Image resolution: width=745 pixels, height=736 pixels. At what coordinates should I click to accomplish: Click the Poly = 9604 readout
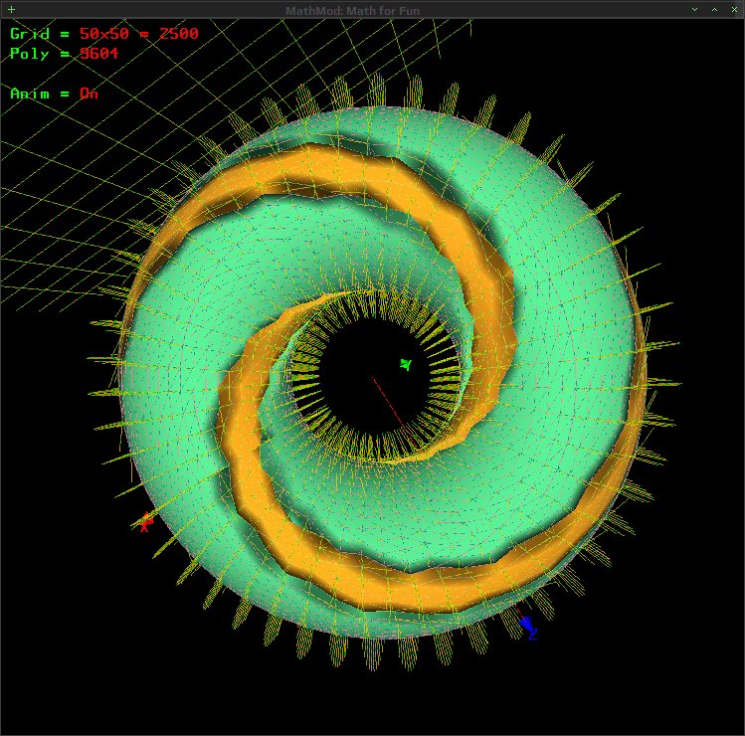(x=64, y=54)
